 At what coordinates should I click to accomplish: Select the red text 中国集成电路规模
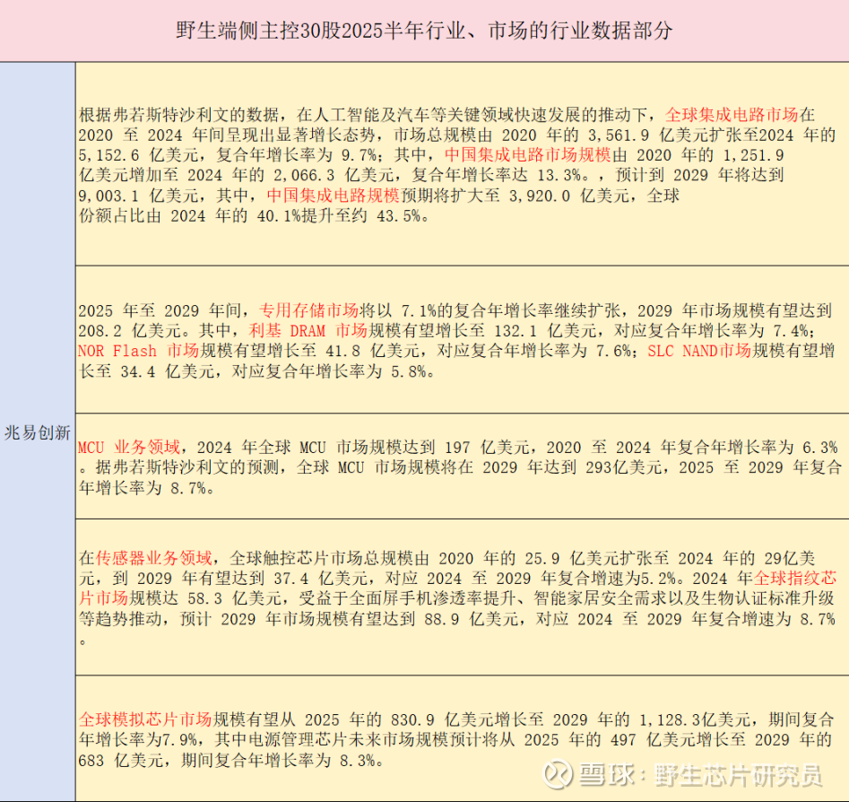click(333, 195)
